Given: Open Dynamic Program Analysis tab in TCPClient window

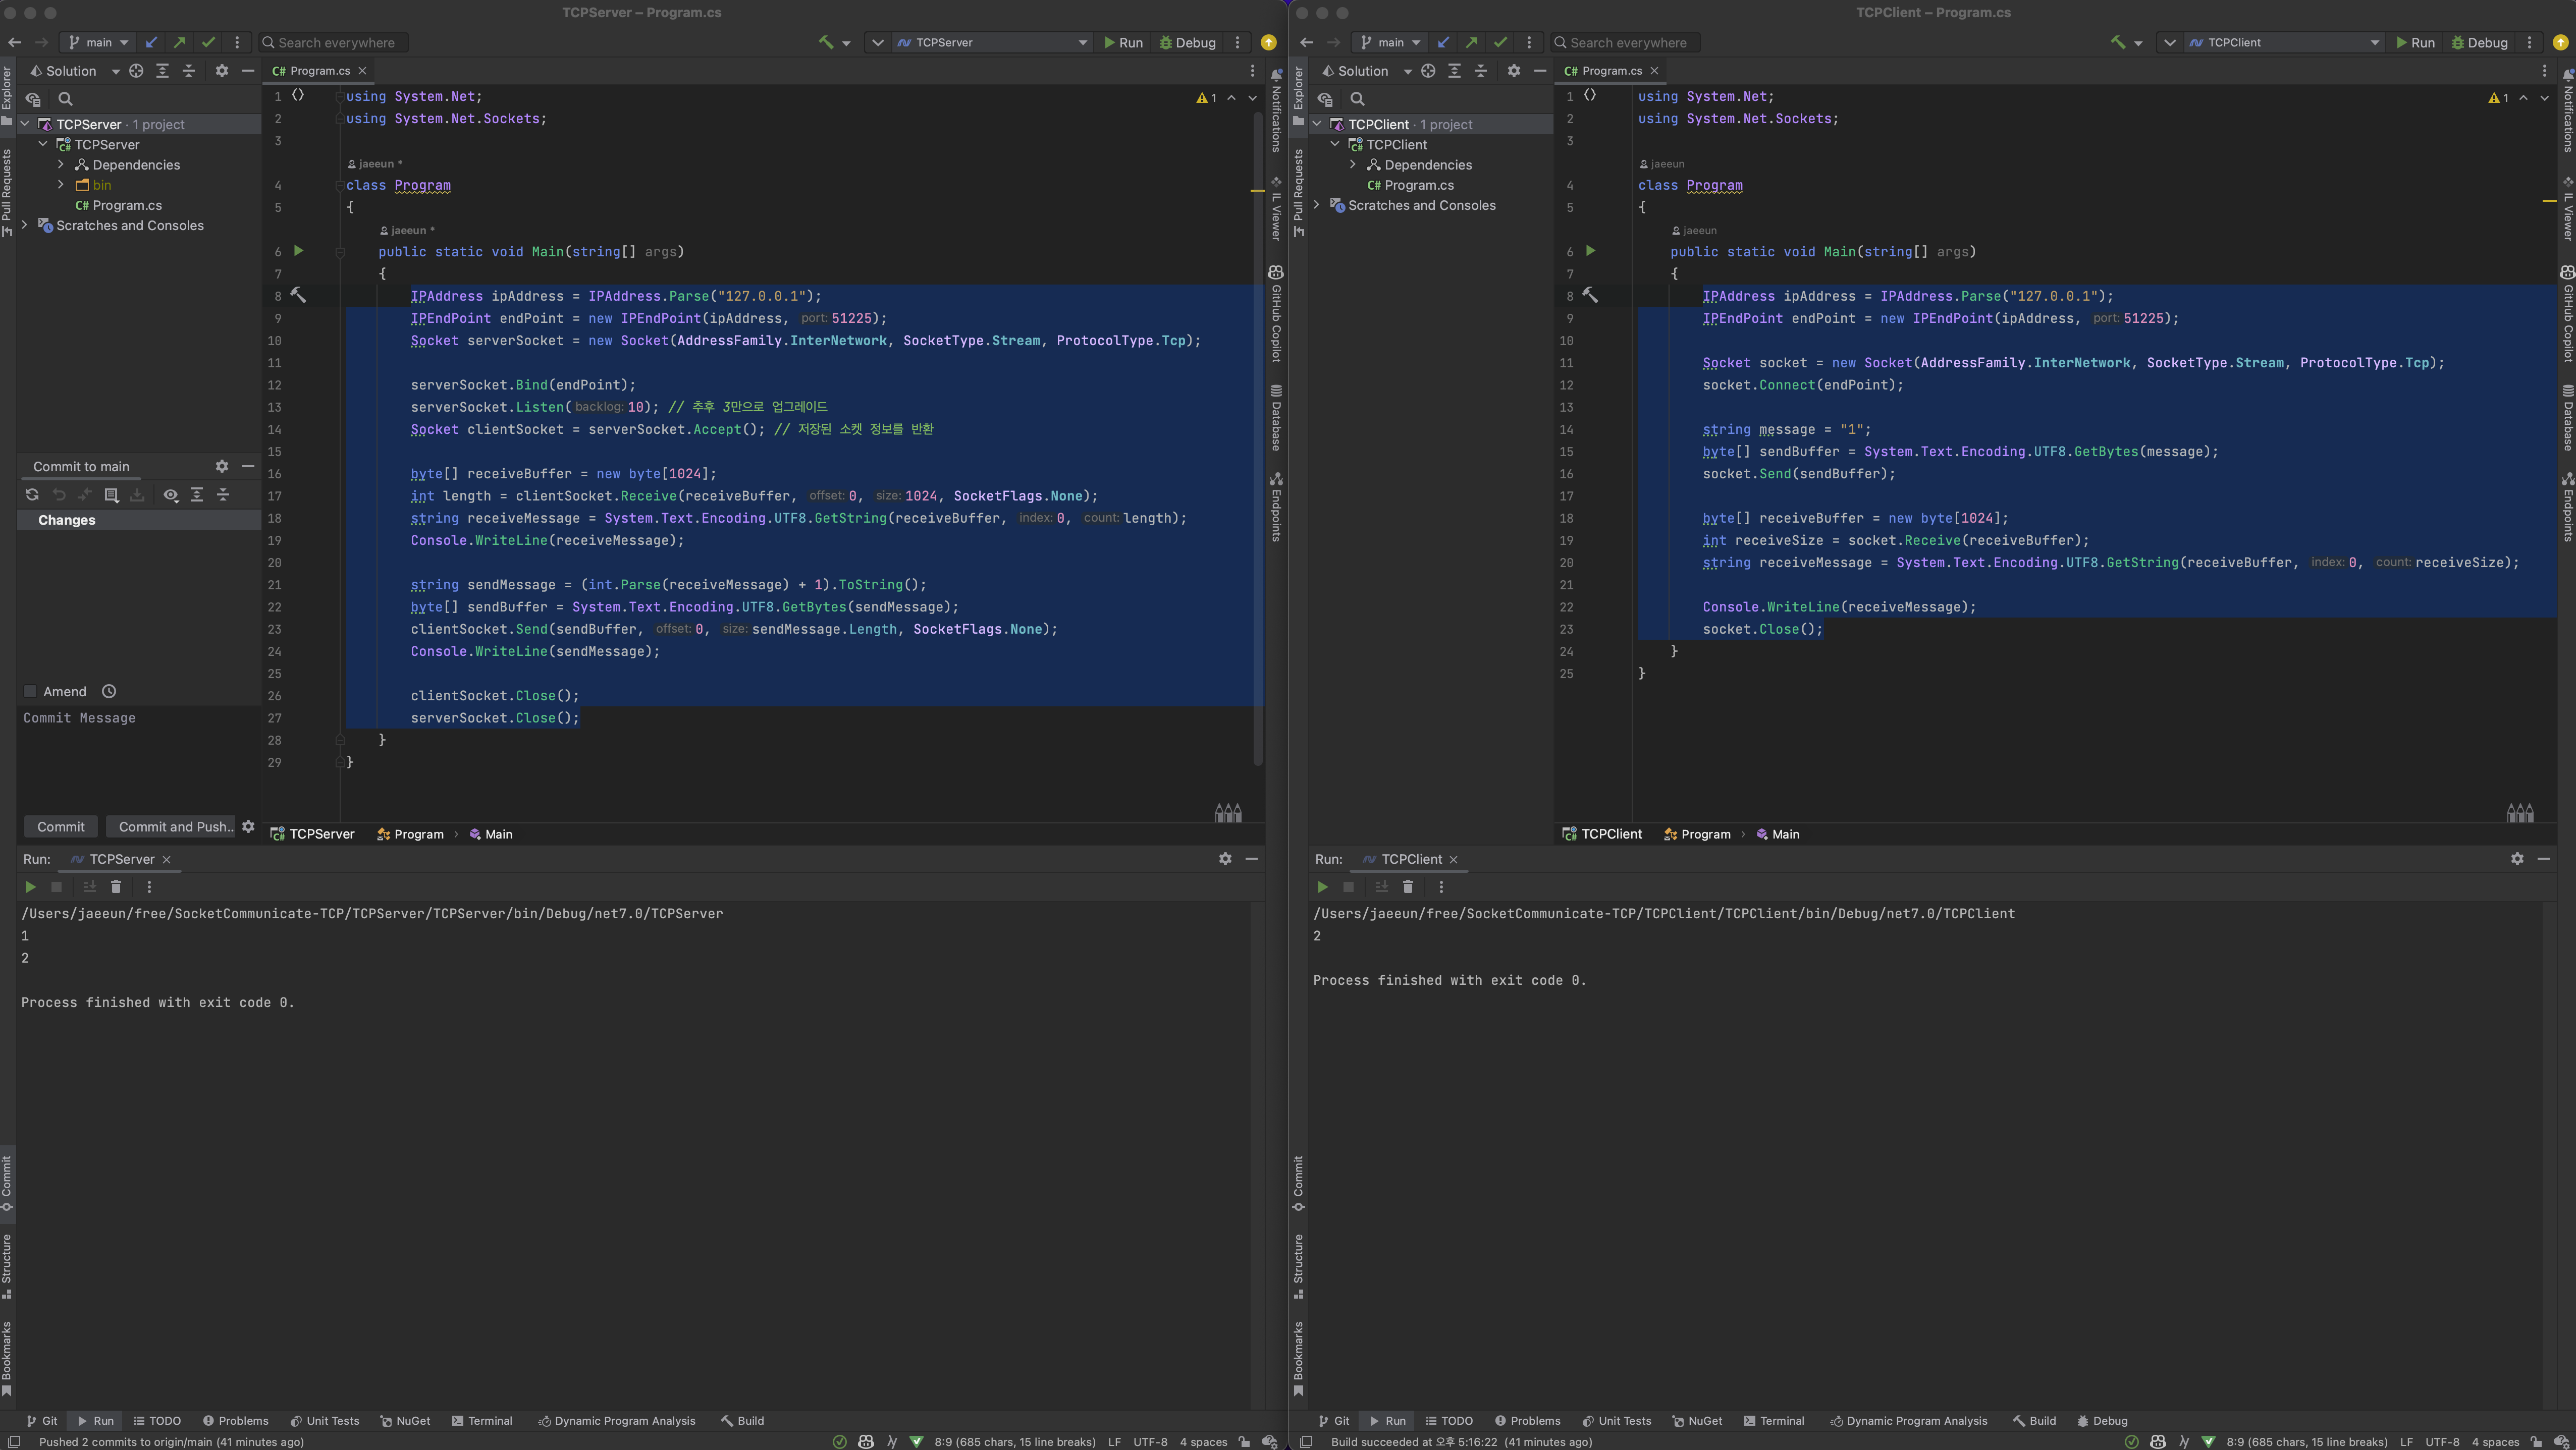Looking at the screenshot, I should 1908,1420.
